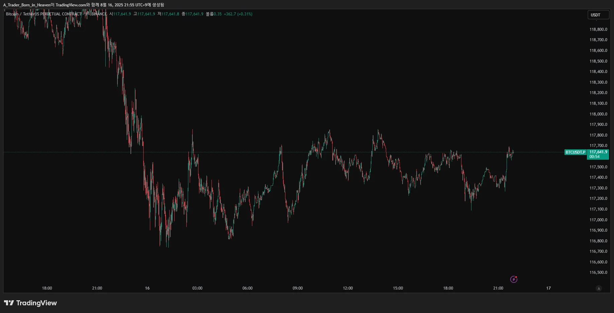
Task: Click the 21:55 UTC+9 timestamp in header
Action: click(136, 5)
